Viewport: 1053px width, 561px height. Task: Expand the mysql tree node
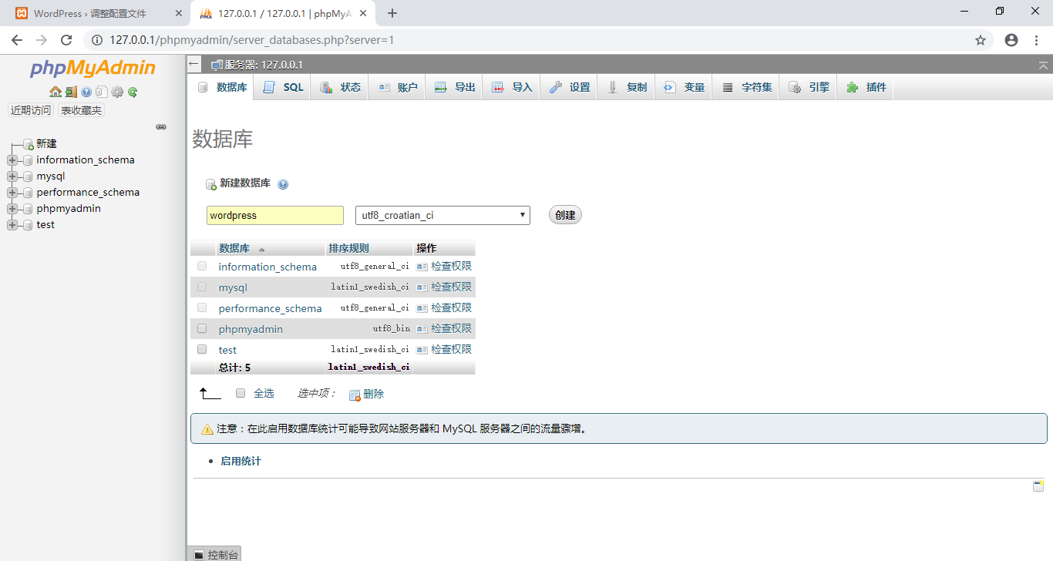point(12,176)
